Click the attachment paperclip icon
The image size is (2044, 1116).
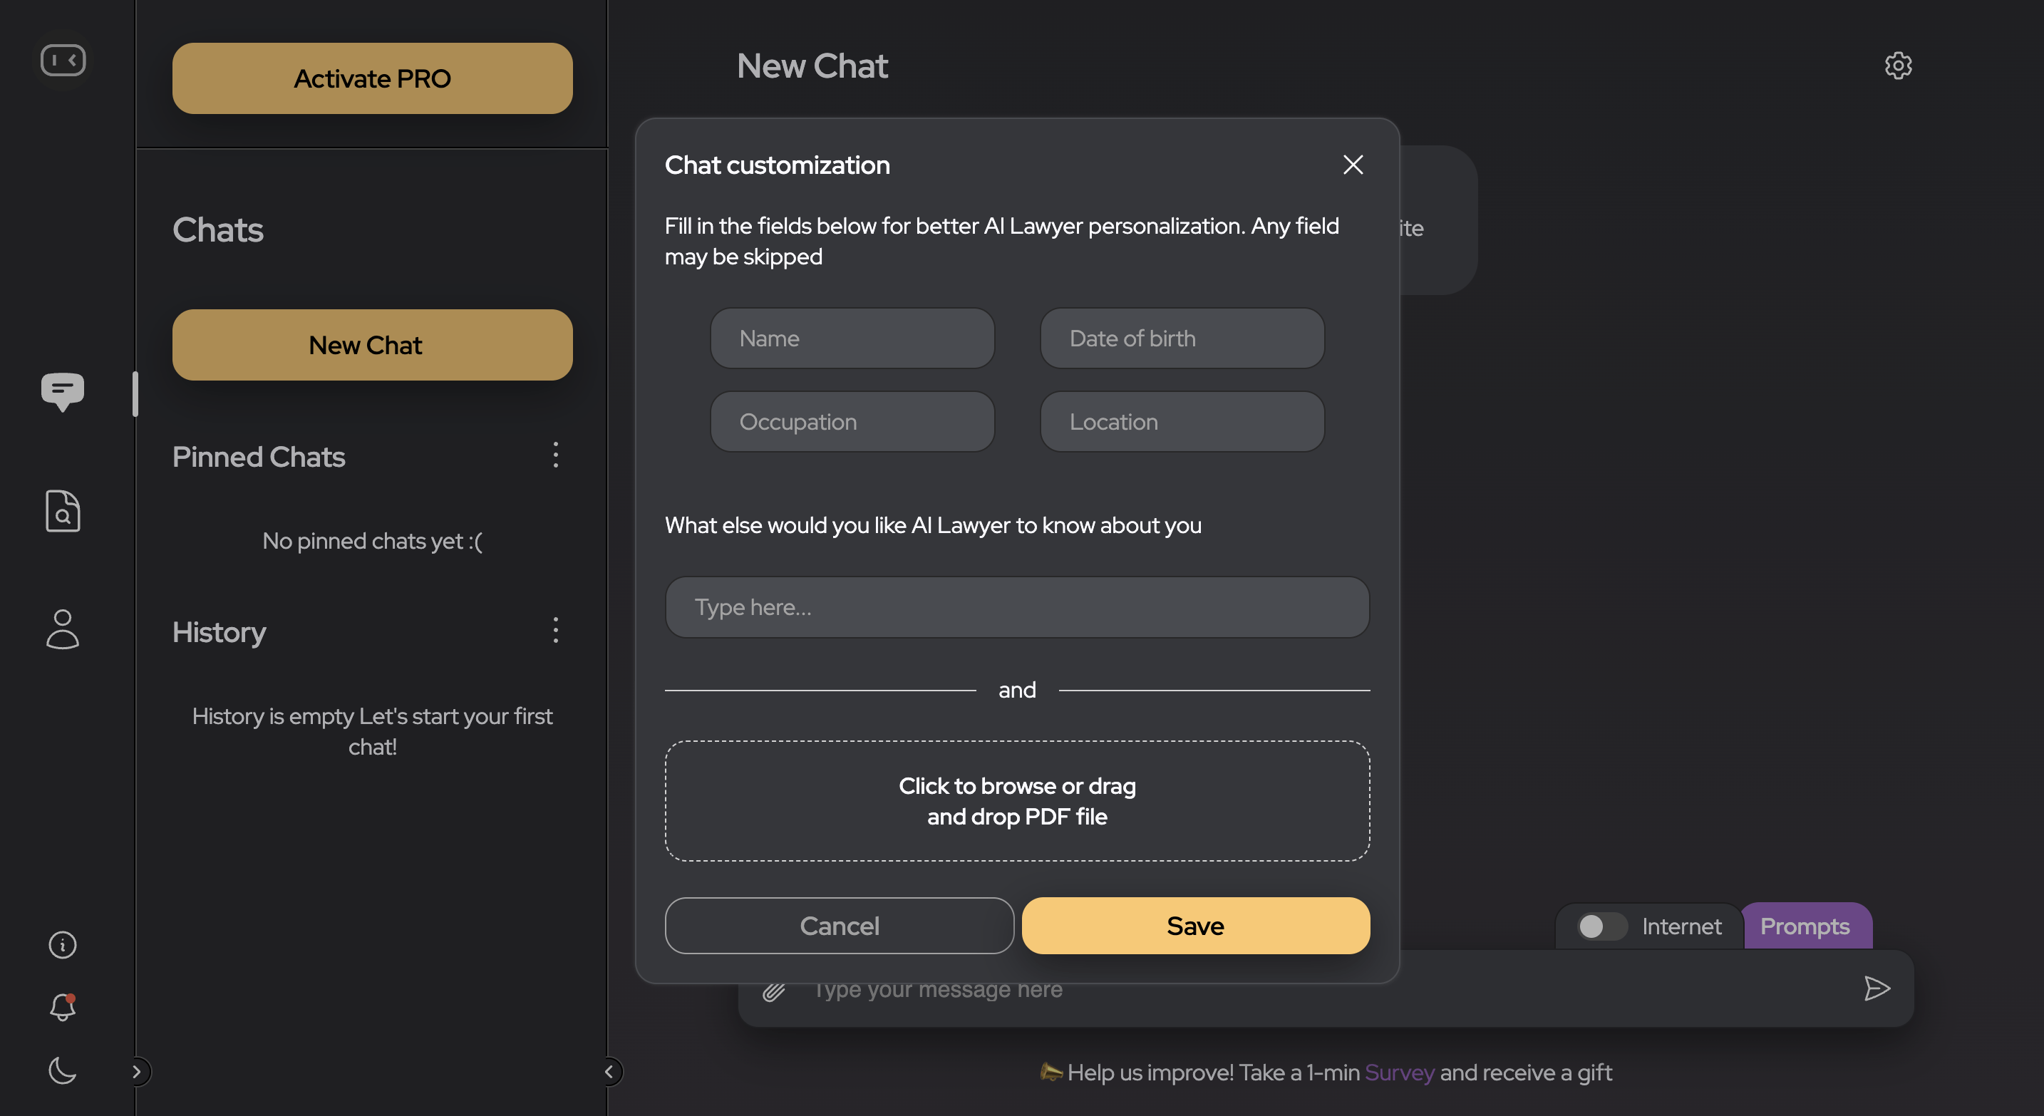coord(774,991)
